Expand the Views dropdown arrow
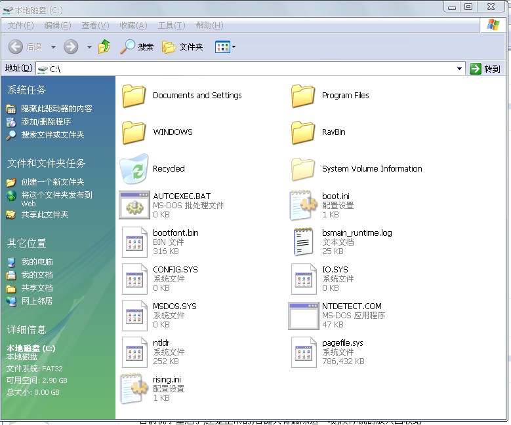 234,47
